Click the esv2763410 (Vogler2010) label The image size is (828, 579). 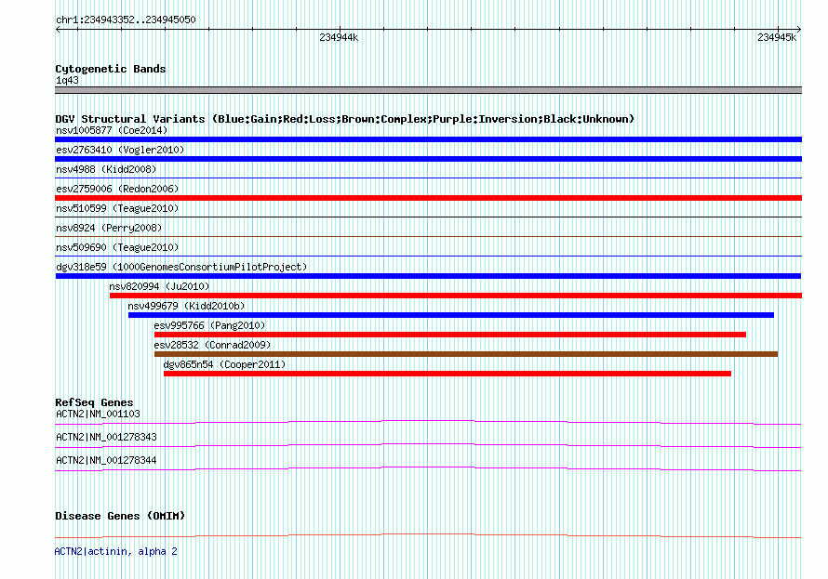click(x=120, y=150)
